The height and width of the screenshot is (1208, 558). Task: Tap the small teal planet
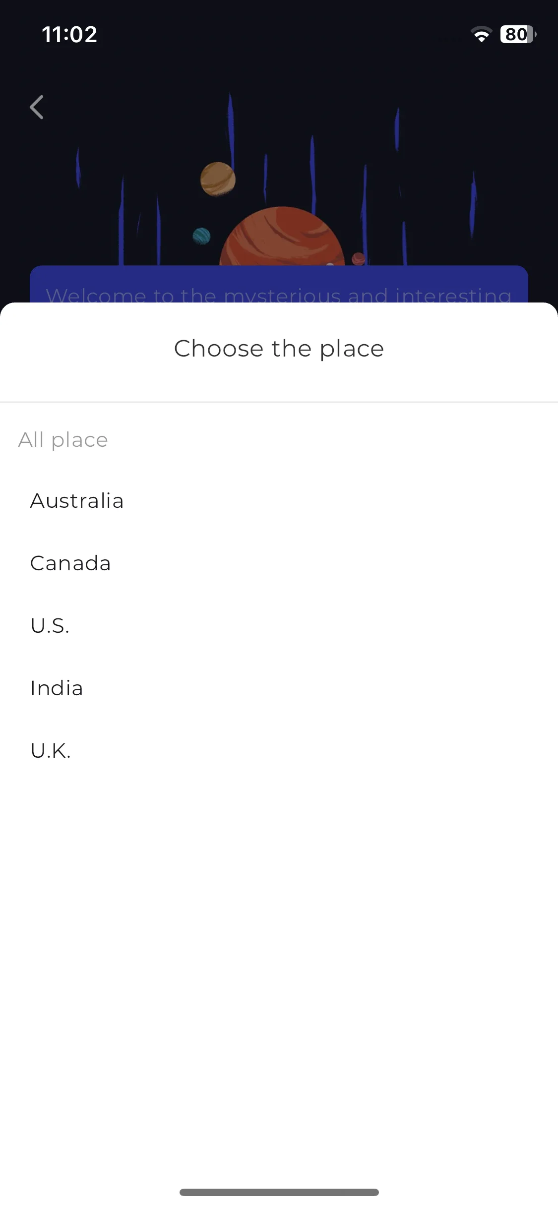coord(201,236)
